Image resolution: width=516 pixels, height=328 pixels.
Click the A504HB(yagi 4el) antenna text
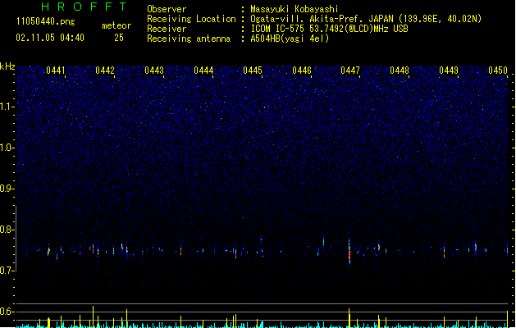point(290,39)
